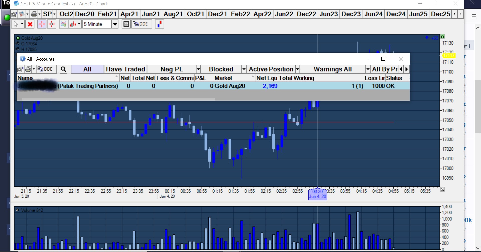Toggle the red crosshair cursor tool

coord(42,24)
